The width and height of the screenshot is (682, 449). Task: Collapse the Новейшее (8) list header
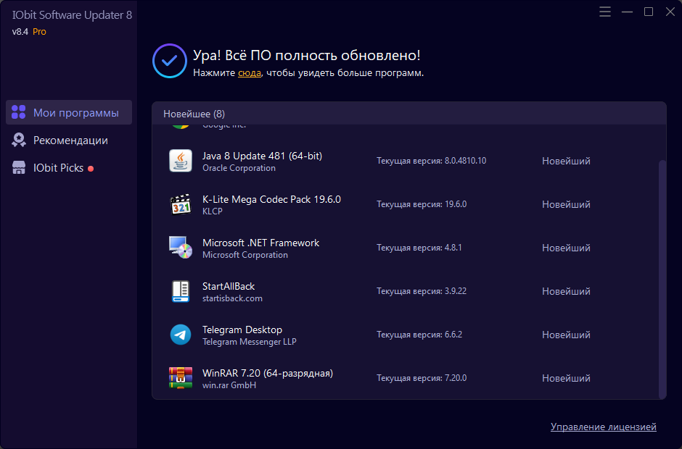(194, 114)
